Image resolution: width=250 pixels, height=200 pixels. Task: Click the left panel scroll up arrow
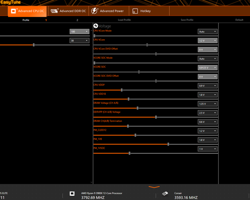(91, 30)
